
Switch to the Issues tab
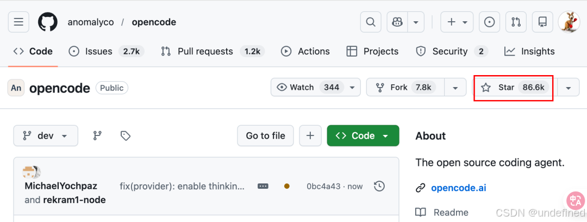point(107,51)
